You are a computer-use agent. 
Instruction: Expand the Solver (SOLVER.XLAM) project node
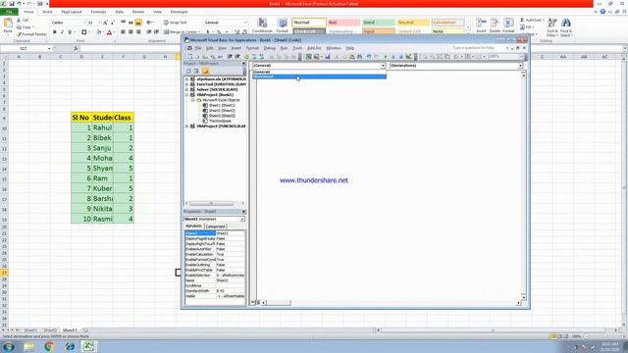[x=187, y=89]
